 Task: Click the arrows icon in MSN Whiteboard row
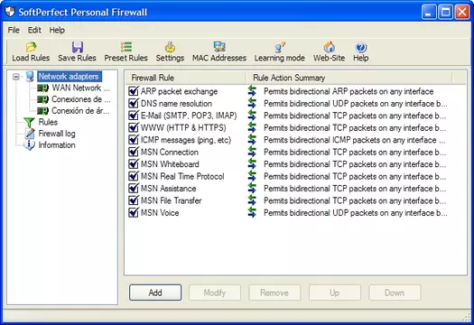click(252, 164)
